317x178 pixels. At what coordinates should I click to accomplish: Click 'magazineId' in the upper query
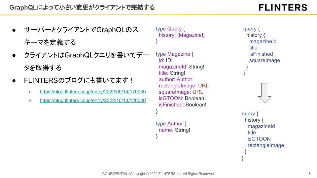[263, 42]
